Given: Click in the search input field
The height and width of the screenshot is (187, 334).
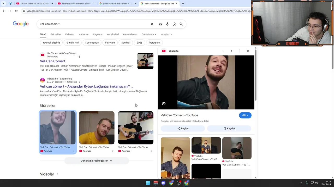Looking at the screenshot, I should click(94, 24).
